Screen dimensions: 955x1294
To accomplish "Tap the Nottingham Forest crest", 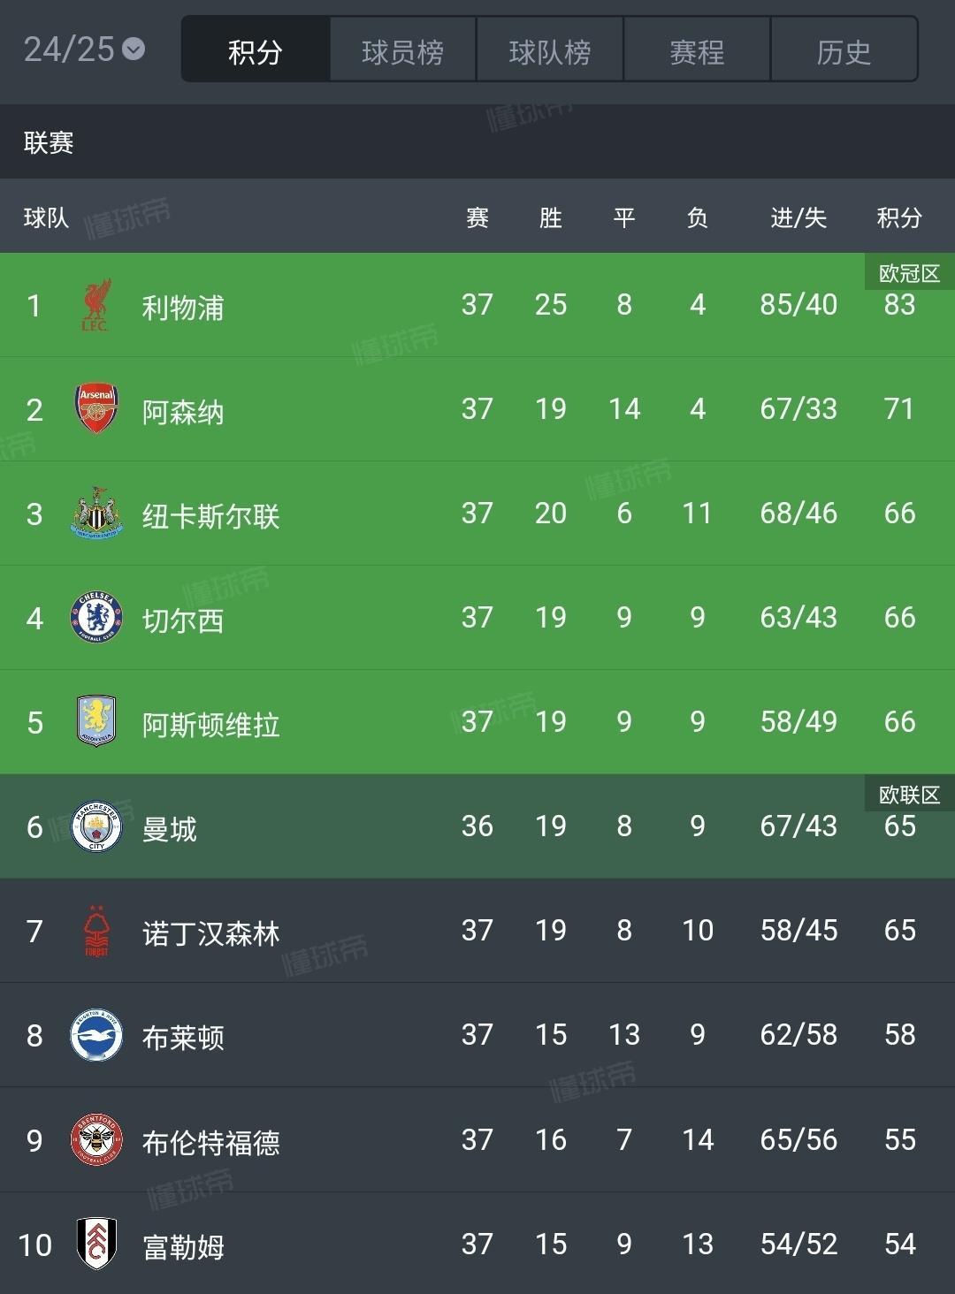I will point(96,931).
